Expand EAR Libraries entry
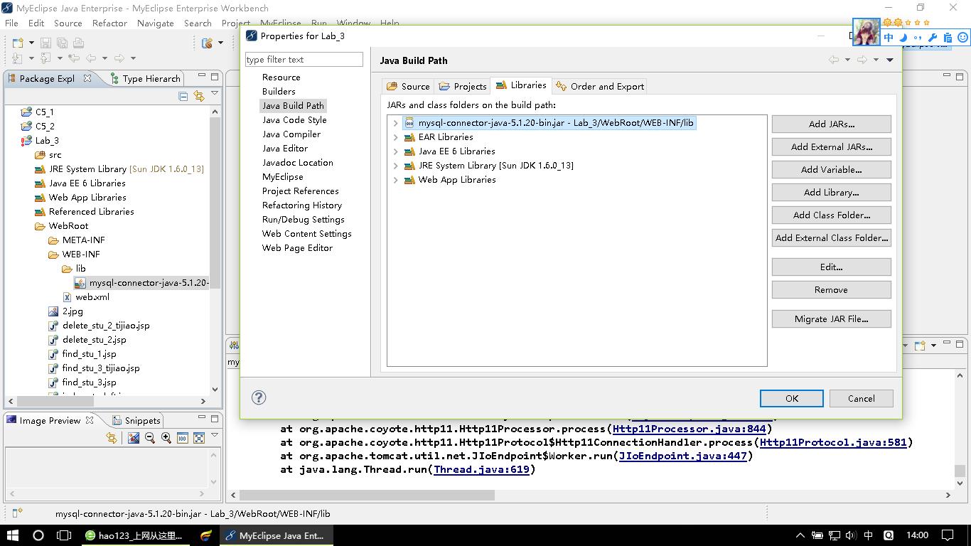This screenshot has height=546, width=971. tap(396, 137)
